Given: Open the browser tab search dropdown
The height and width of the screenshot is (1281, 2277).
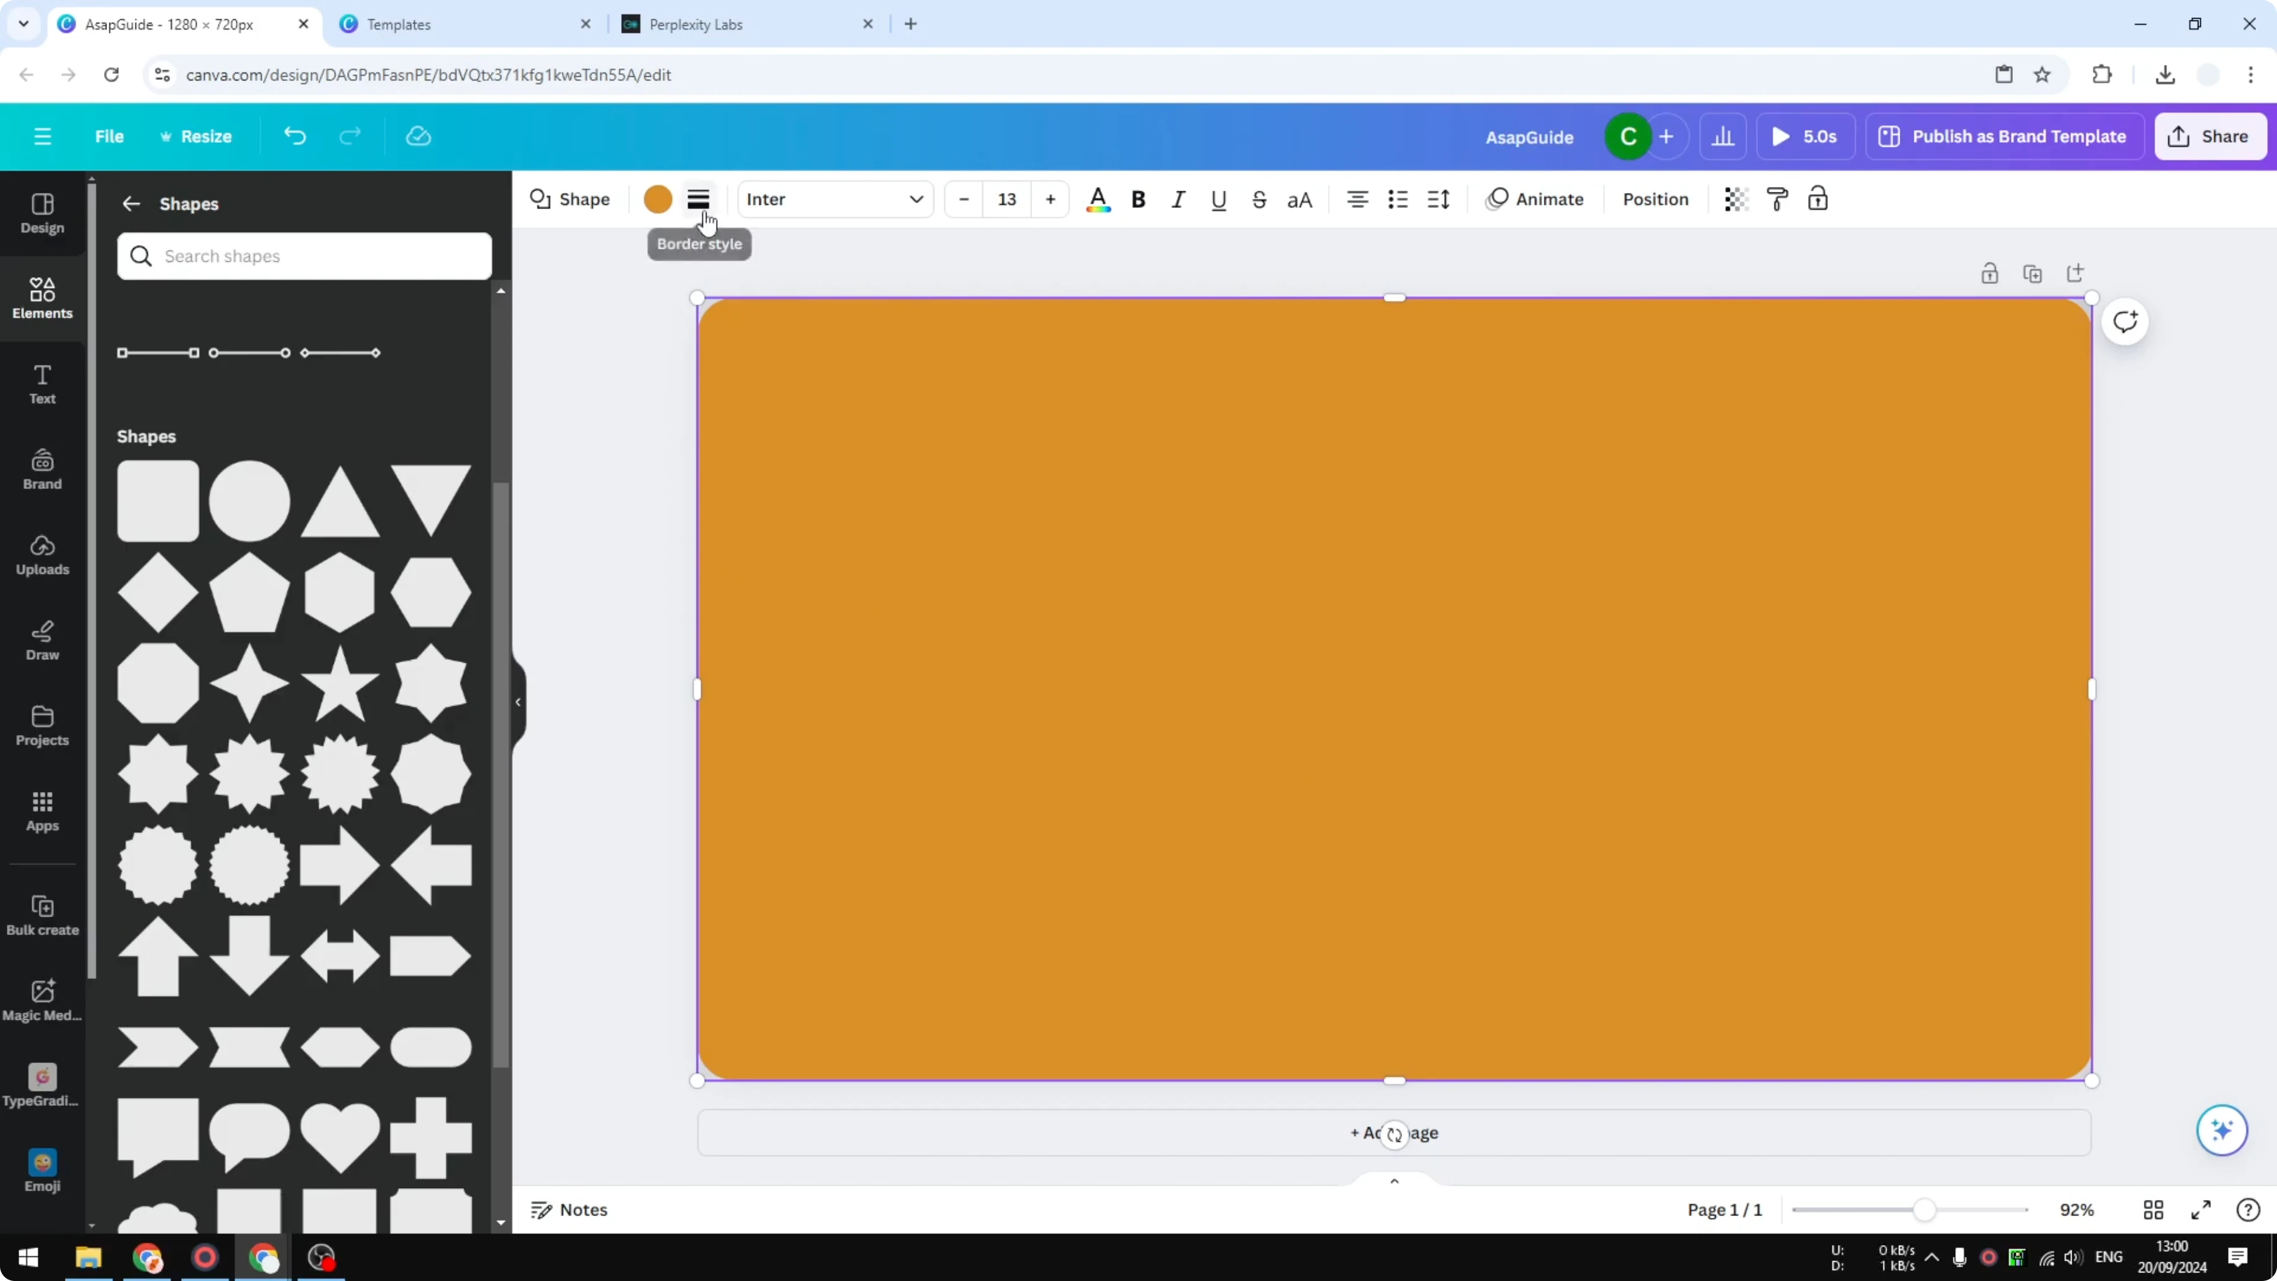Looking at the screenshot, I should coord(24,24).
